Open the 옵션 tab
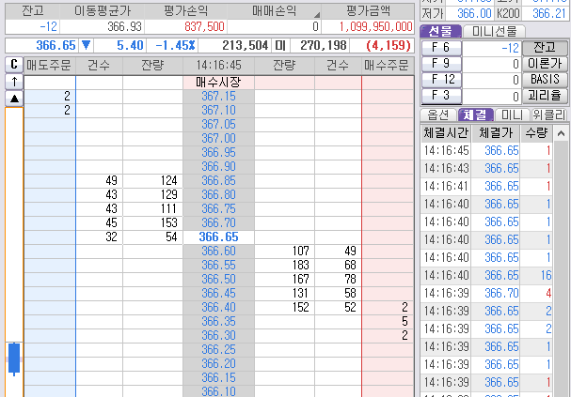Image resolution: width=571 pixels, height=397 pixels. (438, 115)
